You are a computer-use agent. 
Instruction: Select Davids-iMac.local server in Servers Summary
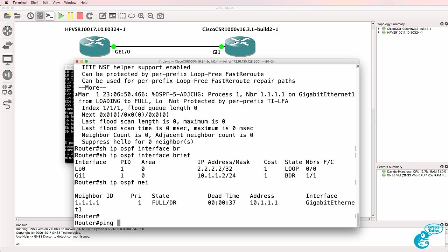tap(414, 171)
